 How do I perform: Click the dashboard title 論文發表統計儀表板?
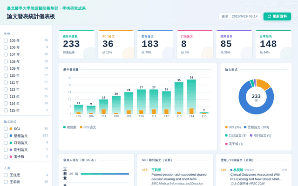click(31, 17)
